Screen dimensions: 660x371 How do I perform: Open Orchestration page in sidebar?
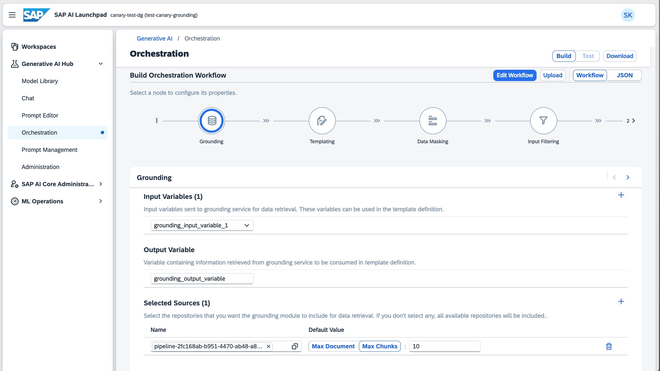tap(58, 133)
